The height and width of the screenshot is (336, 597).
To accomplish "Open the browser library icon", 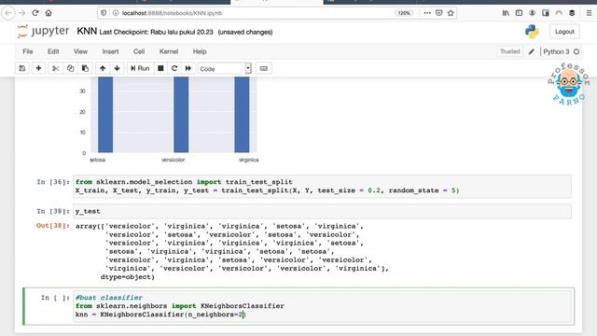I will tap(506, 13).
